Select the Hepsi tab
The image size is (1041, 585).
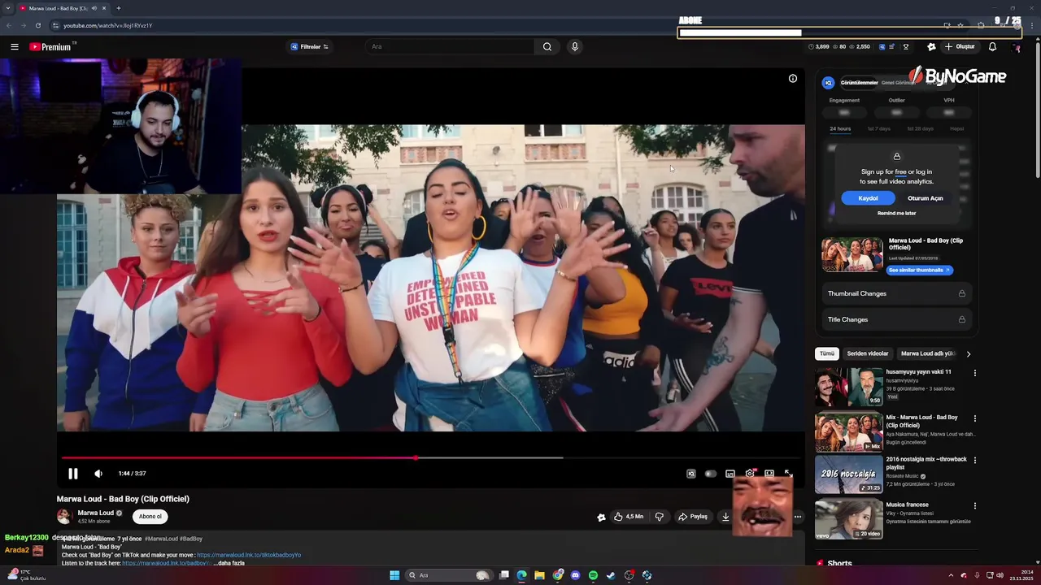956,128
